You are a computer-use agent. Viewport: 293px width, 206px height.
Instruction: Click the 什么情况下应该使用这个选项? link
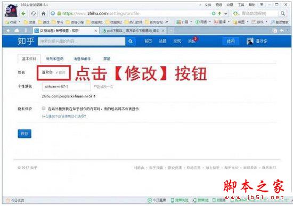(64, 117)
